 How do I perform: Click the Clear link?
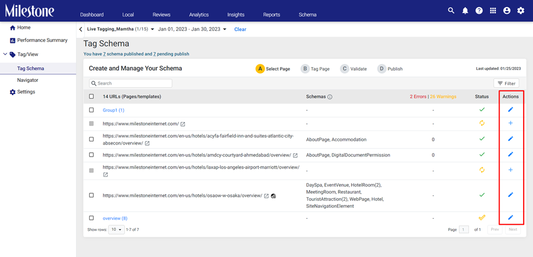pos(241,29)
